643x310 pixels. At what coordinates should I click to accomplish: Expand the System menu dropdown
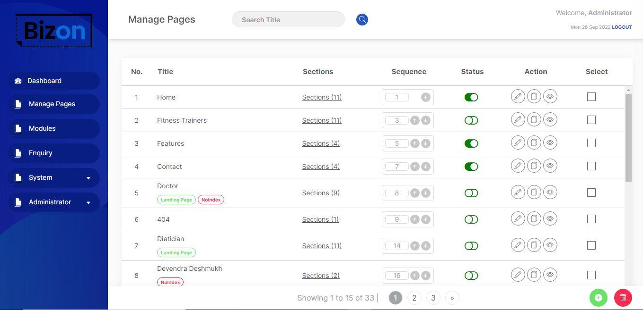pyautogui.click(x=88, y=178)
